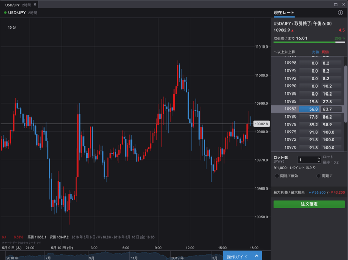The width and height of the screenshot is (348, 260).
Task: Select sell price 91.8 for strike 10970
Action: pos(309,148)
